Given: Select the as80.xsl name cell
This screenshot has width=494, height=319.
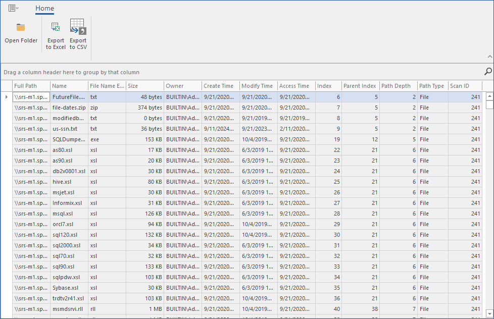Looking at the screenshot, I should click(x=69, y=150).
